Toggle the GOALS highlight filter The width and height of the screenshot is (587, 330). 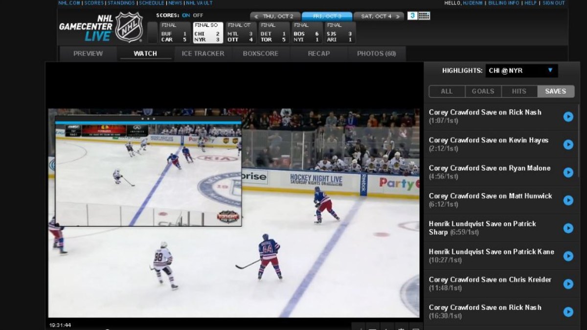click(482, 91)
